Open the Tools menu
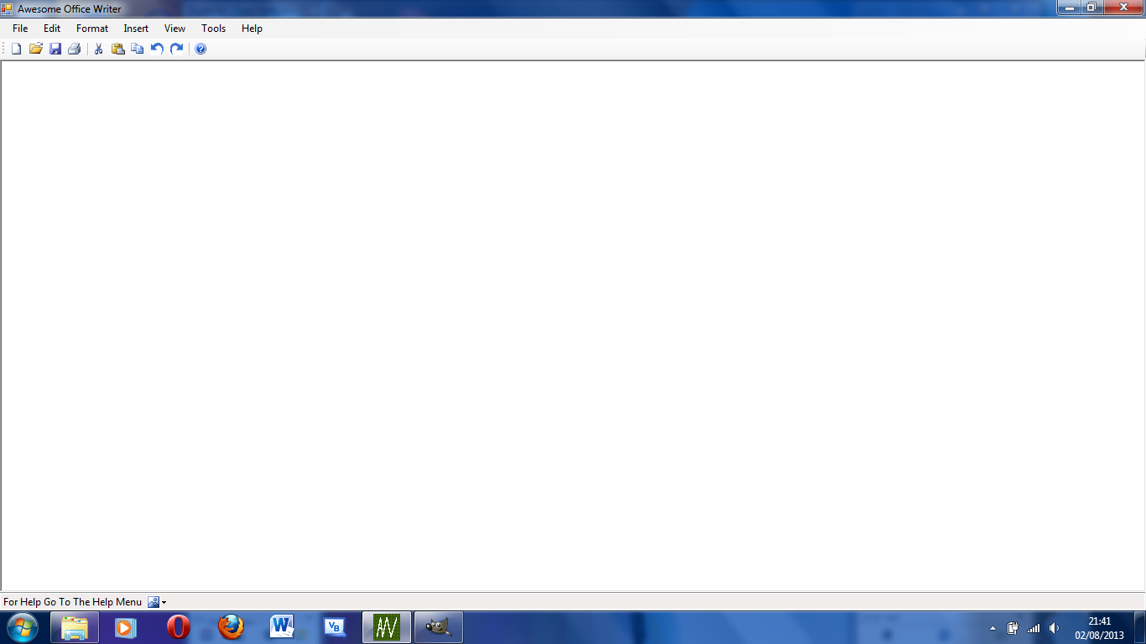 [x=212, y=28]
